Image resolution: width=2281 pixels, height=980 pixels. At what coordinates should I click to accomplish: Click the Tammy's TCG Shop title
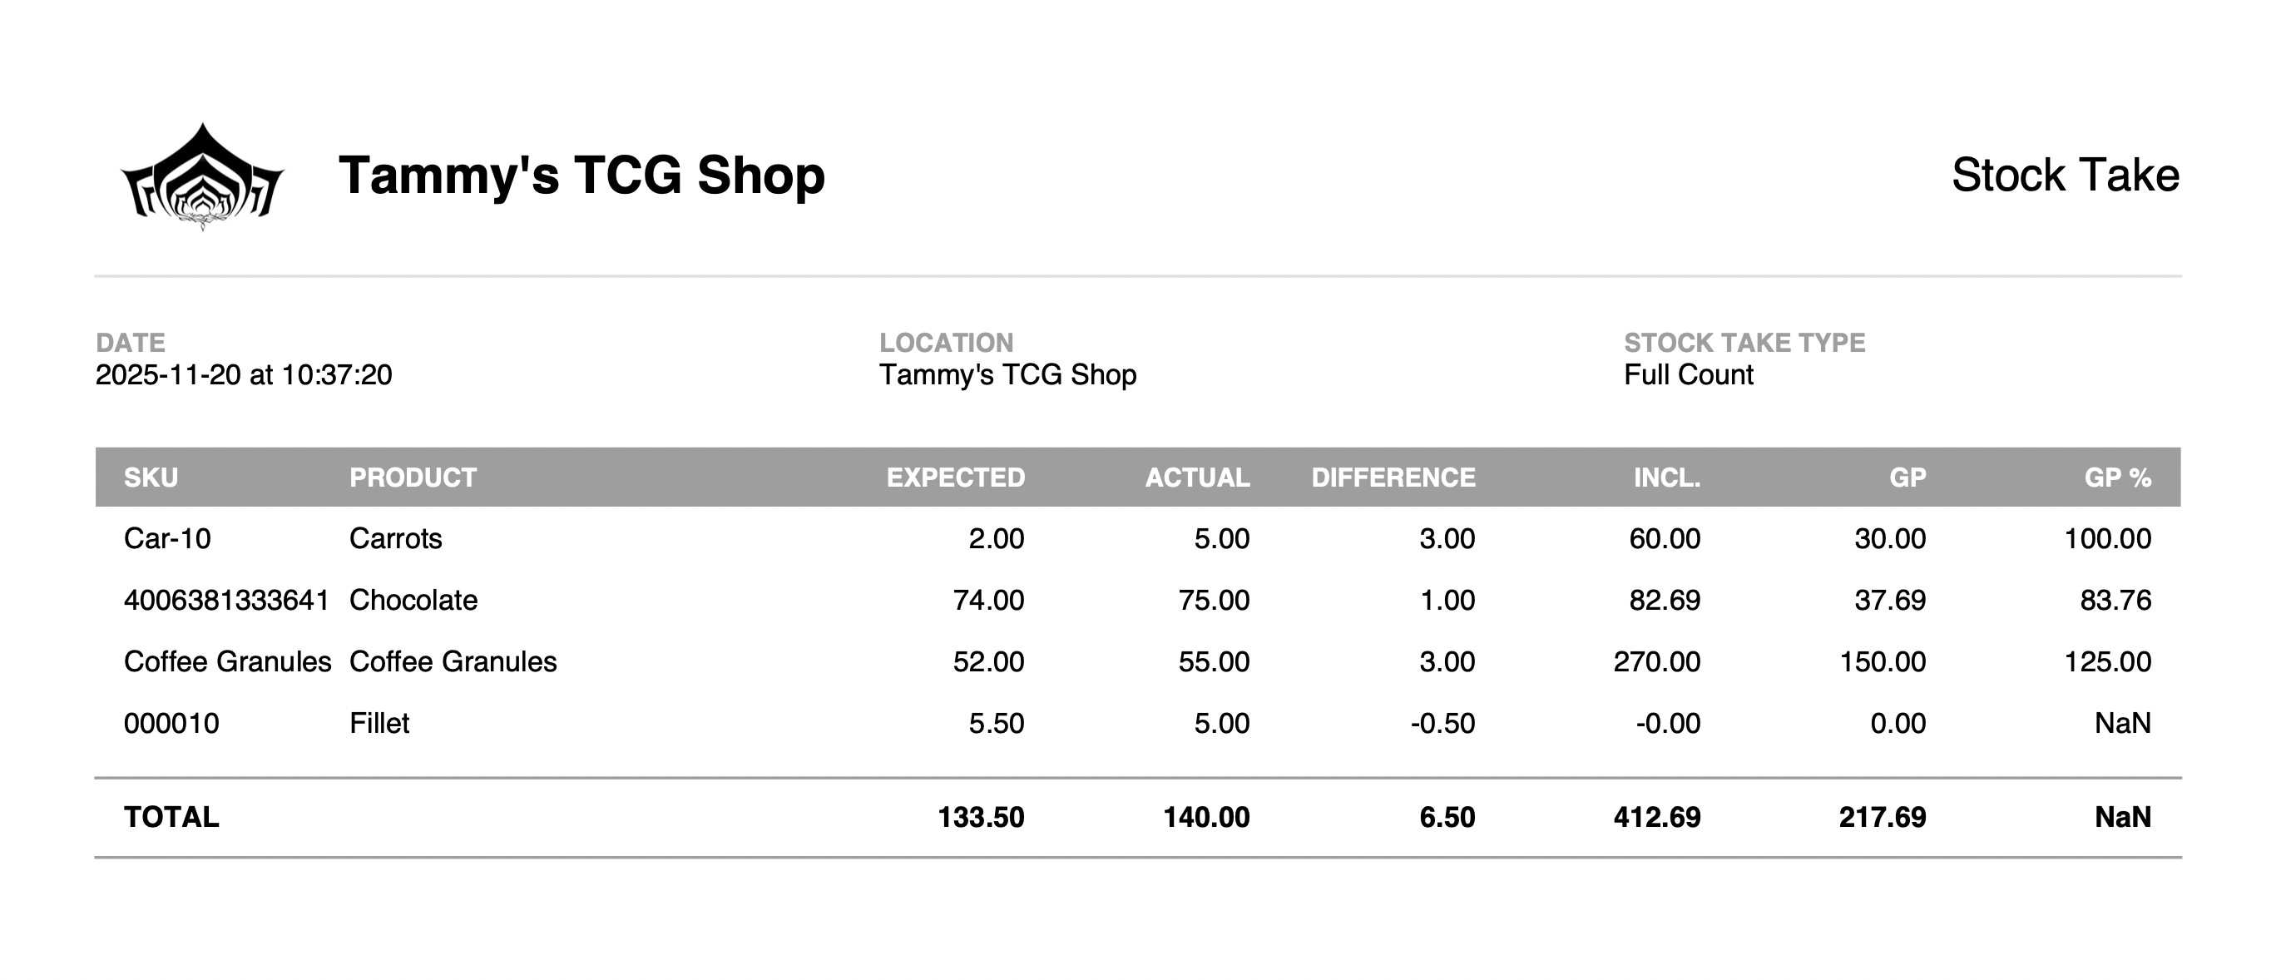coord(581,176)
